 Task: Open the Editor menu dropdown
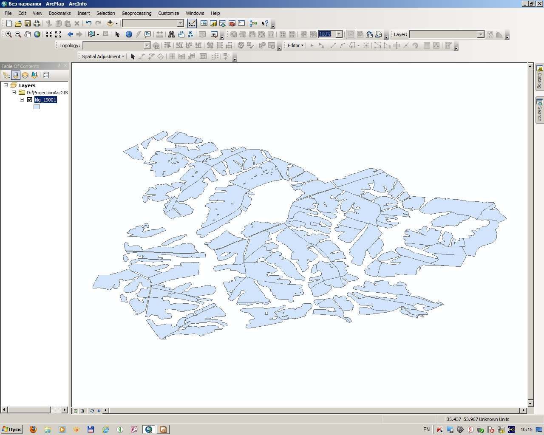click(x=295, y=45)
